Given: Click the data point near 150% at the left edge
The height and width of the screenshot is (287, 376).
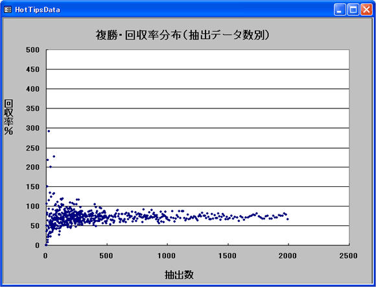Looking at the screenshot, I should [x=47, y=186].
